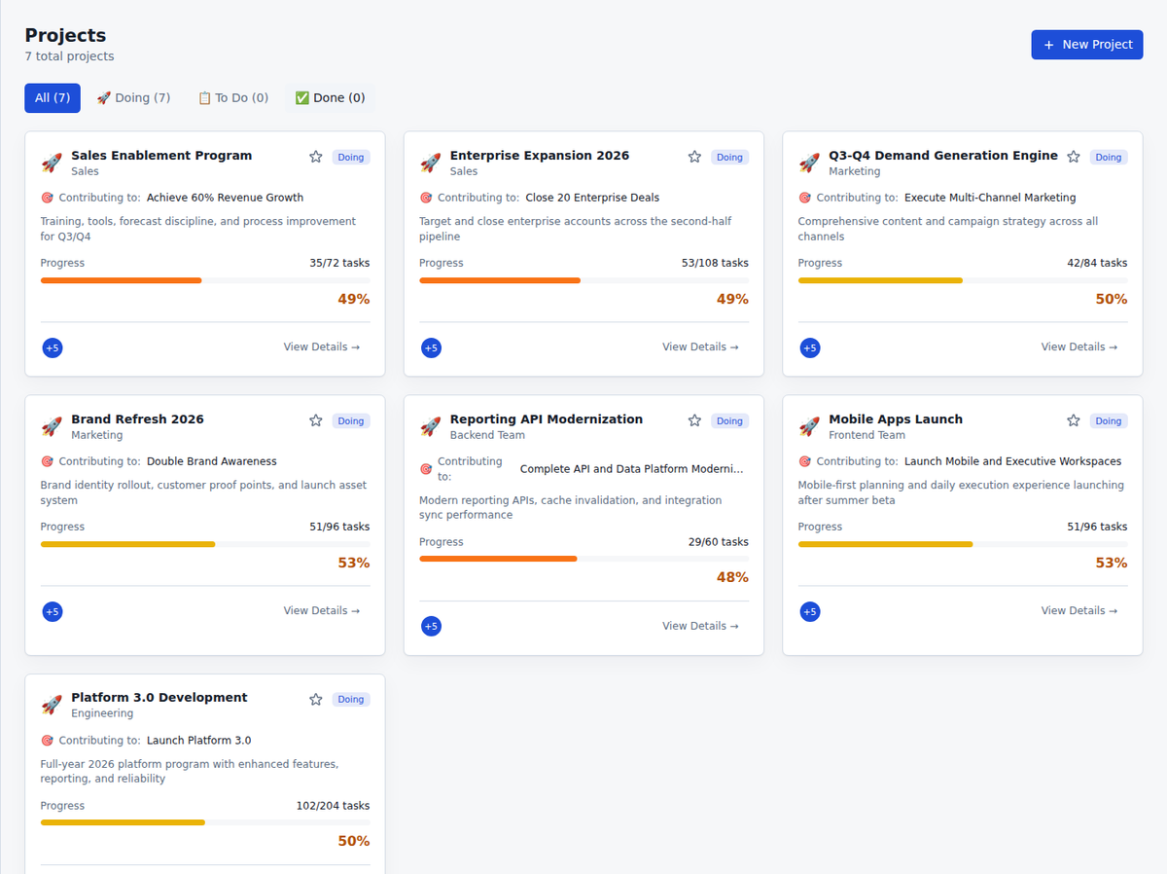This screenshot has height=874, width=1167.
Task: Select the Sales Enablement Program title
Action: [161, 156]
